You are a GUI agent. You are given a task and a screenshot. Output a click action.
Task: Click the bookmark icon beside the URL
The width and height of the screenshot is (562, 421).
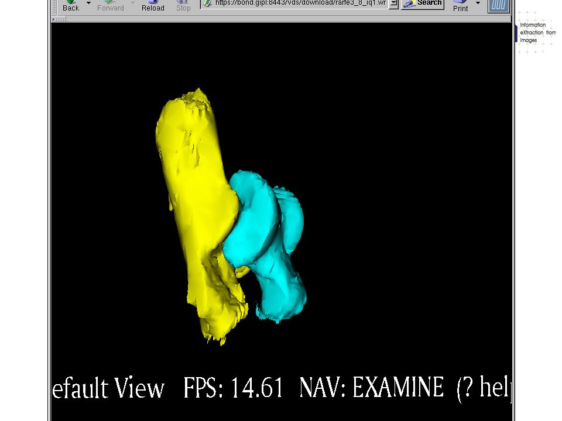[207, 4]
